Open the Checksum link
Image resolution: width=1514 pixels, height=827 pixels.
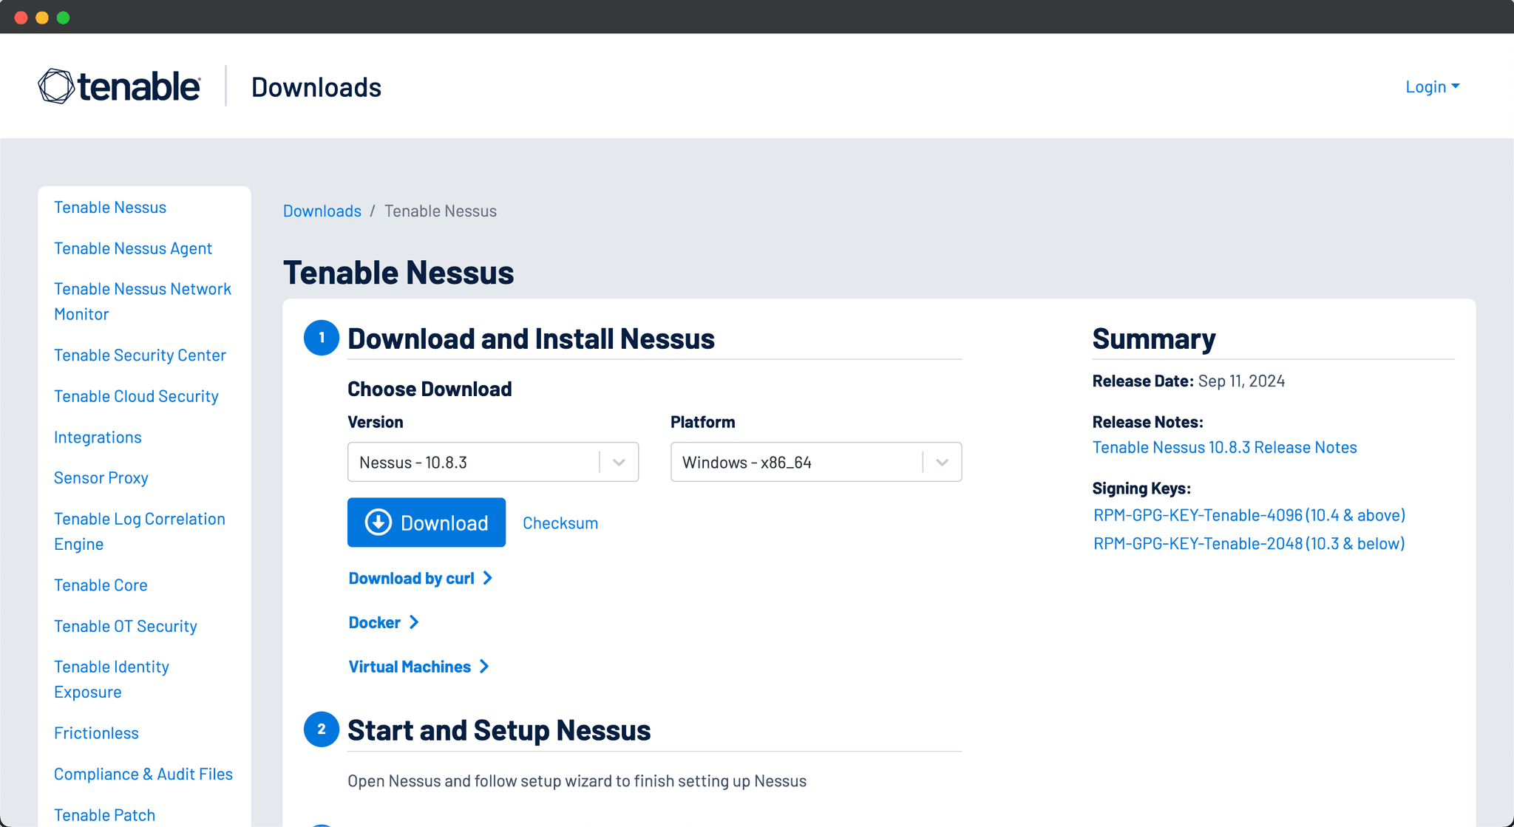[560, 523]
